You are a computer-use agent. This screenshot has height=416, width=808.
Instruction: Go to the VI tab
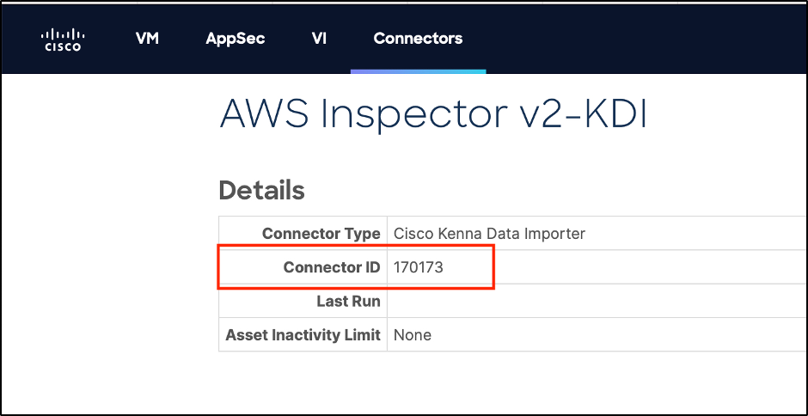(319, 39)
